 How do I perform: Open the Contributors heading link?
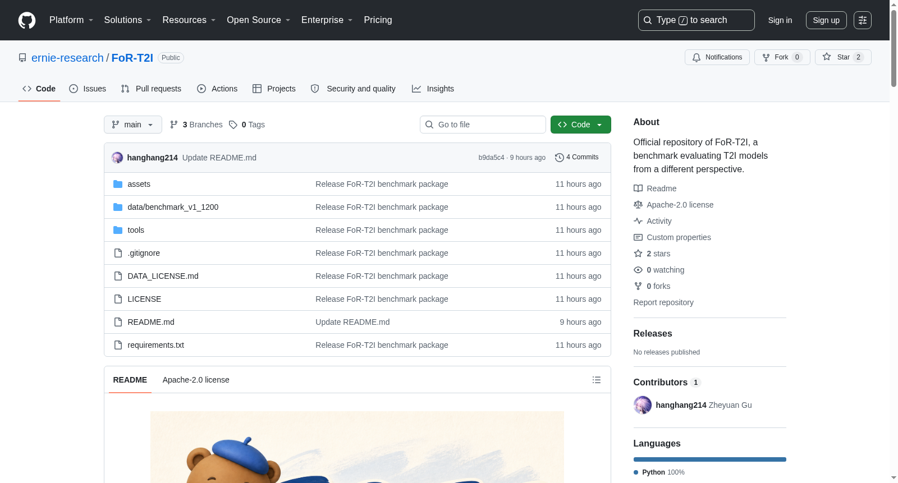[667, 382]
